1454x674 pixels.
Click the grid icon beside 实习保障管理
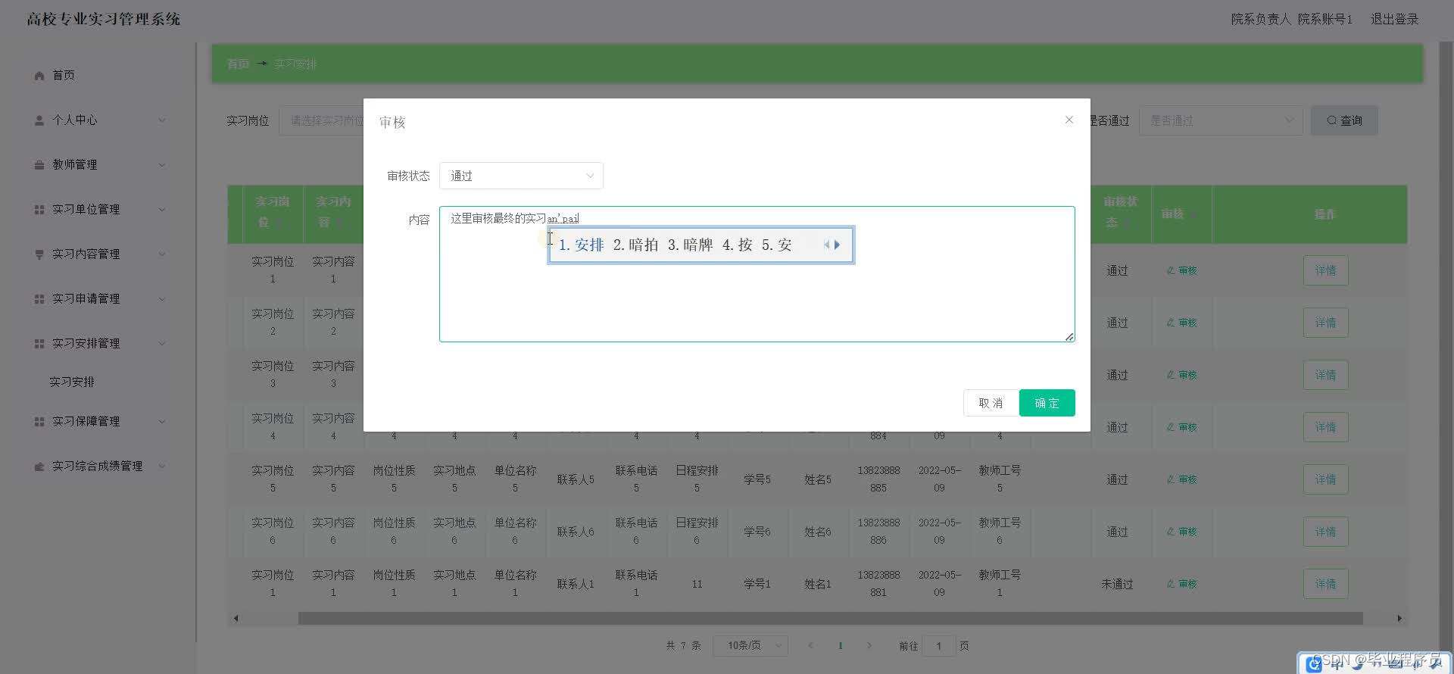[39, 422]
